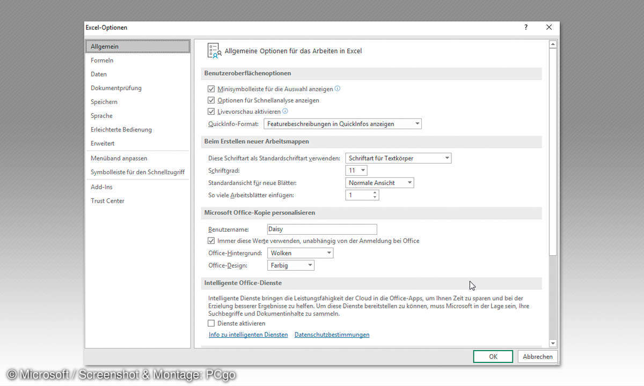Image resolution: width=644 pixels, height=386 pixels.
Task: Open the Office-Design dropdown
Action: 290,265
